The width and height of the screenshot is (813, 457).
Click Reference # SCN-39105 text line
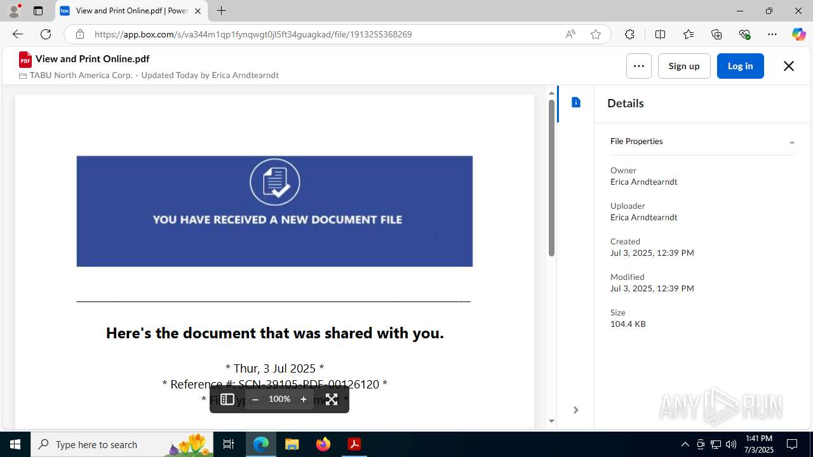point(274,384)
